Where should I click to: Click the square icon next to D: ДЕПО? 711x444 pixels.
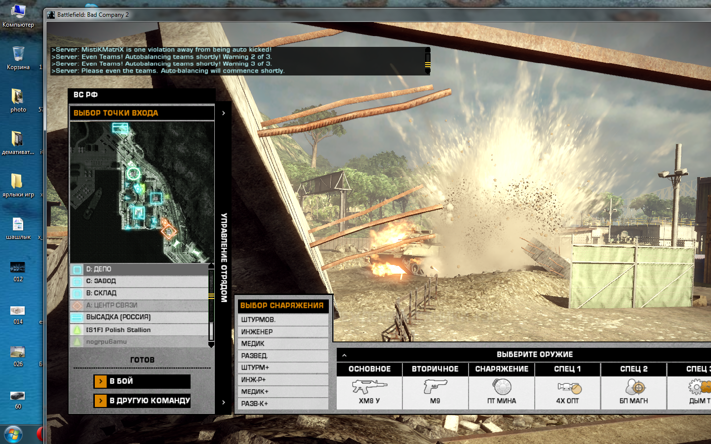pos(77,269)
